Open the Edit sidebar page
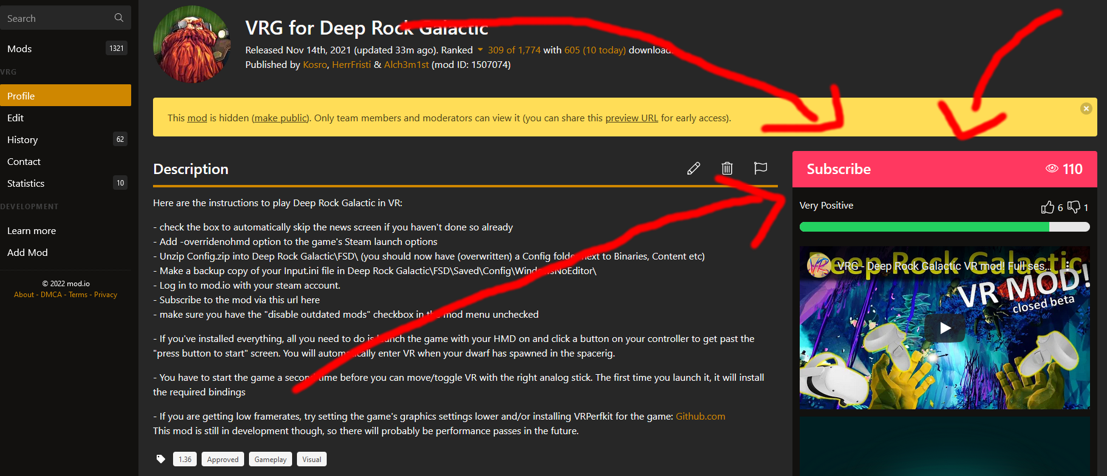This screenshot has width=1107, height=476. (66, 118)
